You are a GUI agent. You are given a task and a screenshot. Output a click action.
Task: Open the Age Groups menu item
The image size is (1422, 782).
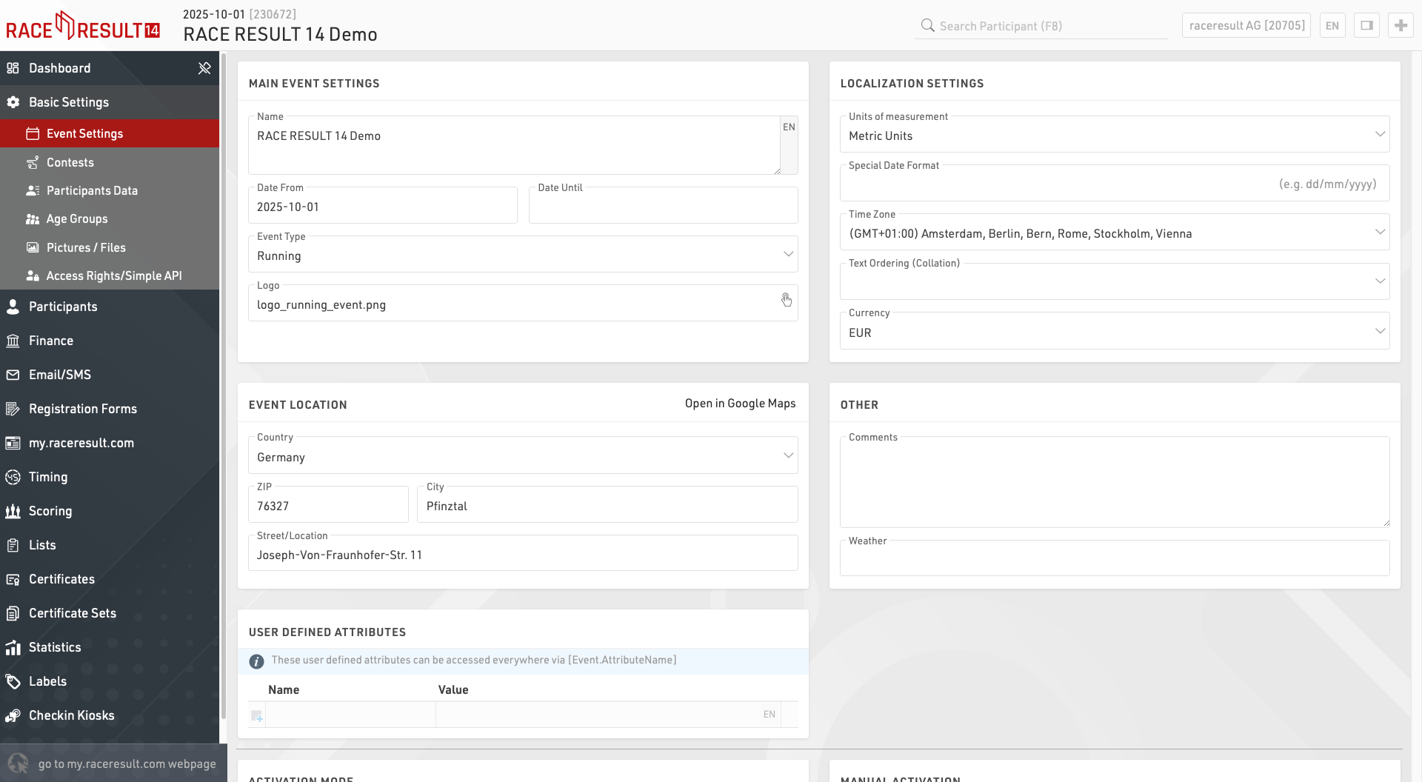click(110, 219)
